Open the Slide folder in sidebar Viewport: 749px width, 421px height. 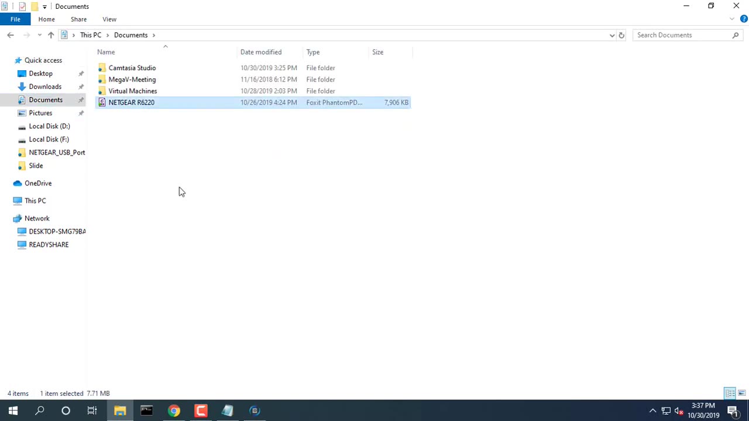(x=36, y=165)
